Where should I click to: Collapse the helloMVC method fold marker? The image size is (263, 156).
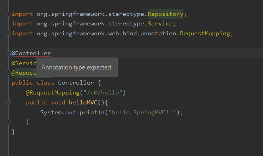click(x=8, y=102)
